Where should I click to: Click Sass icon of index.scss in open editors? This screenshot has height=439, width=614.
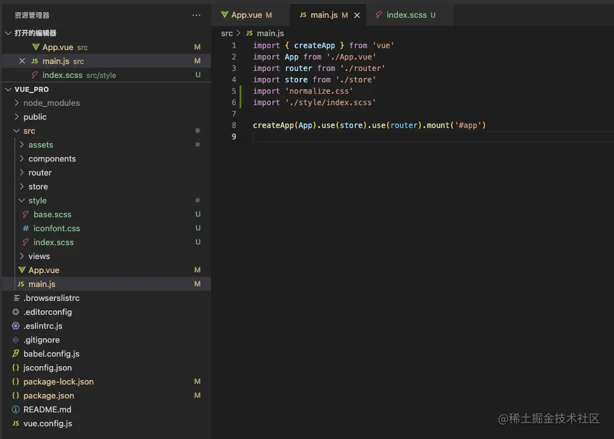click(x=34, y=75)
